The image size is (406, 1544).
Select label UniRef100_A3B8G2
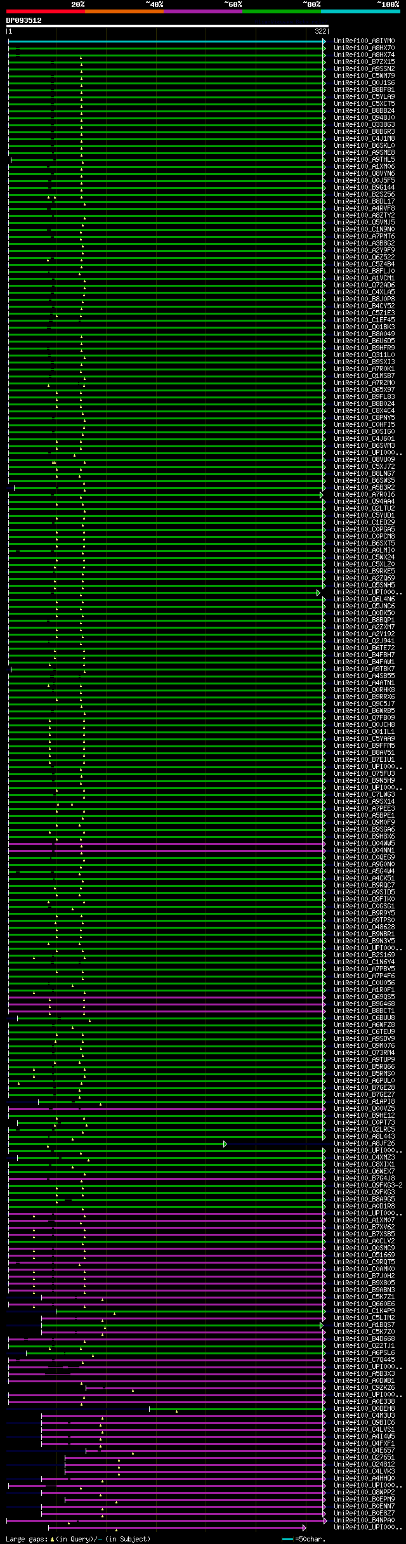click(364, 244)
